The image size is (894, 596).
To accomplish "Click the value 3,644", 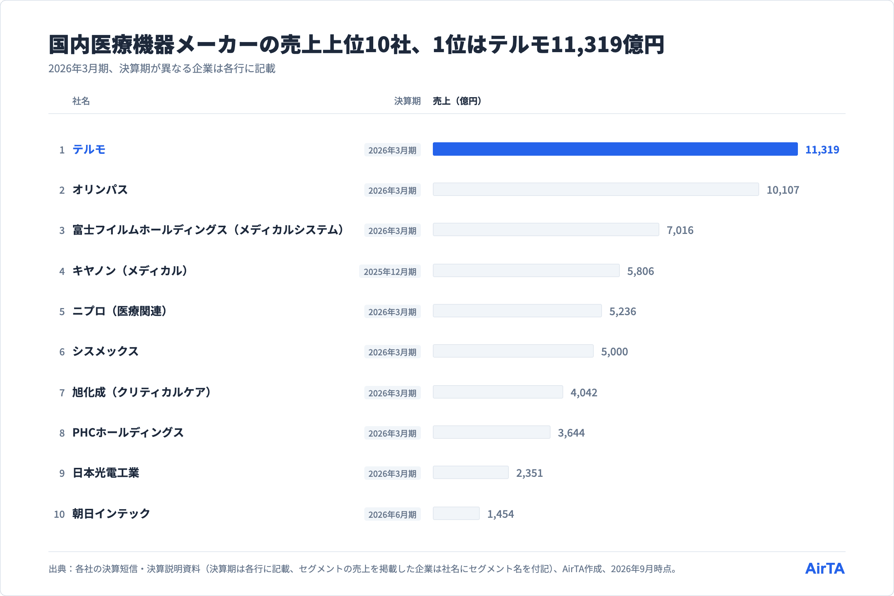I will 571,433.
